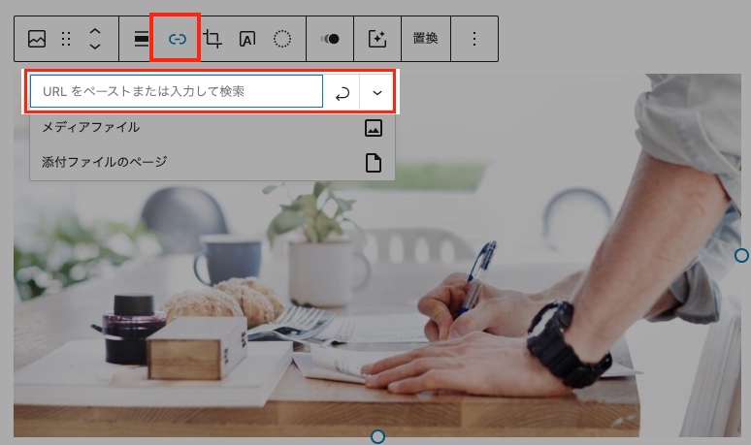This screenshot has height=445, width=751.
Task: Move block up with the up arrow
Action: coord(95,31)
